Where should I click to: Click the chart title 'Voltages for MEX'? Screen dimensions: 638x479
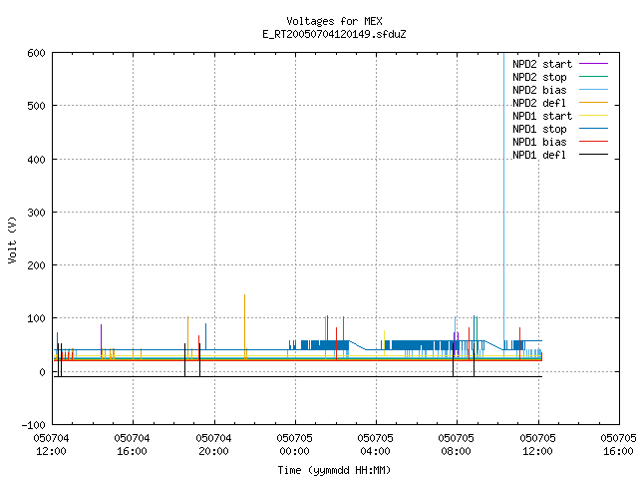point(334,21)
